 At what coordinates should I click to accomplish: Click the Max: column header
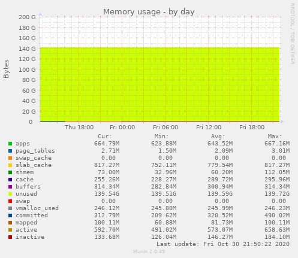(x=275, y=136)
